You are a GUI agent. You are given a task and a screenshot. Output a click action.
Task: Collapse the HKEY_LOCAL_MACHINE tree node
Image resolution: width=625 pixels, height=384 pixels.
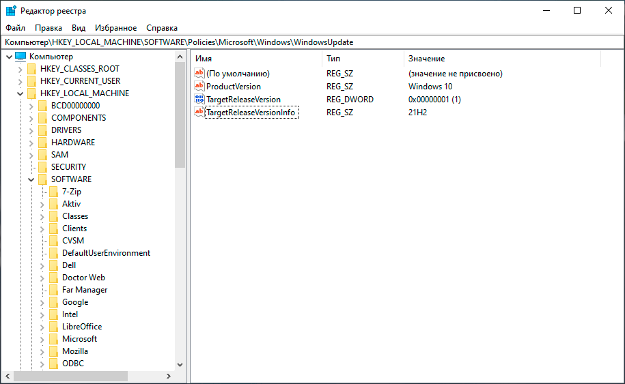[x=20, y=93]
